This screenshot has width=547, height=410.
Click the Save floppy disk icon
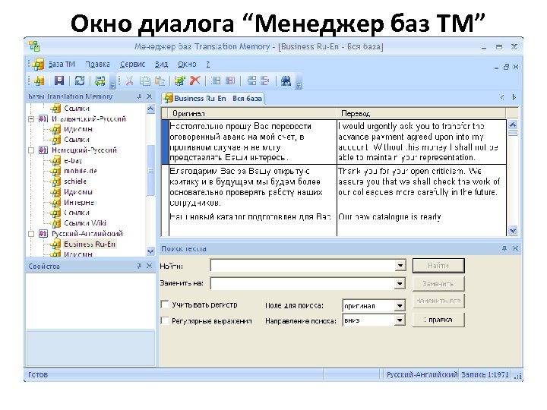(59, 81)
